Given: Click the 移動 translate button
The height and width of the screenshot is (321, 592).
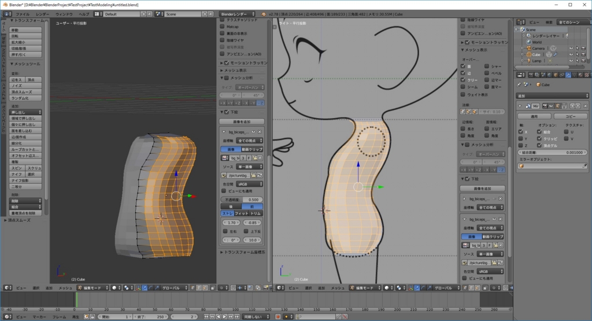Looking at the screenshot, I should point(25,30).
